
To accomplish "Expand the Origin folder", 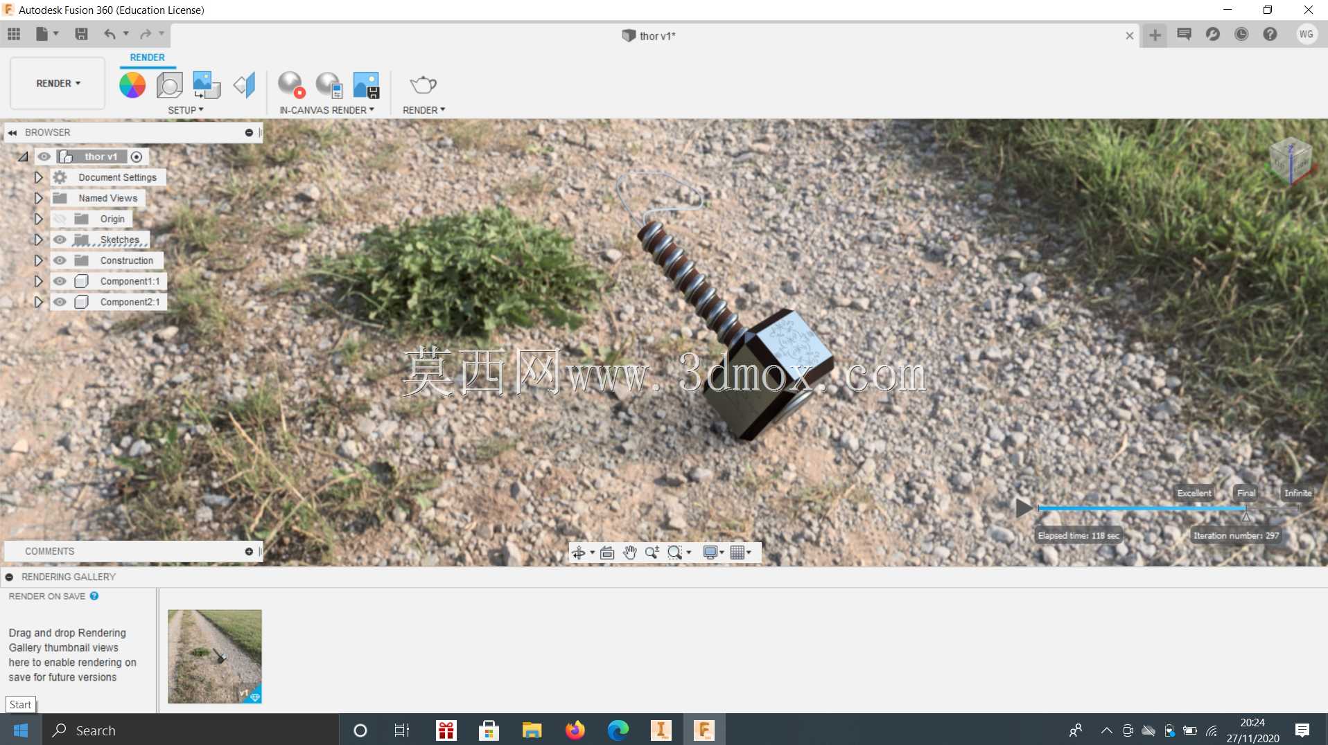I will (x=39, y=219).
